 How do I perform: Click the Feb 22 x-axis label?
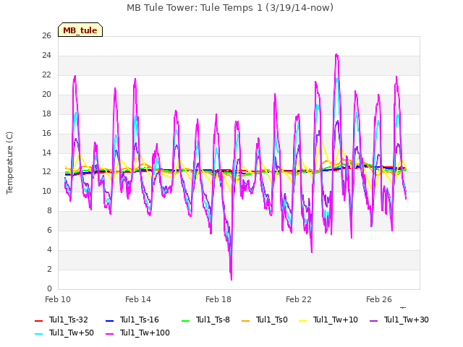(x=299, y=299)
